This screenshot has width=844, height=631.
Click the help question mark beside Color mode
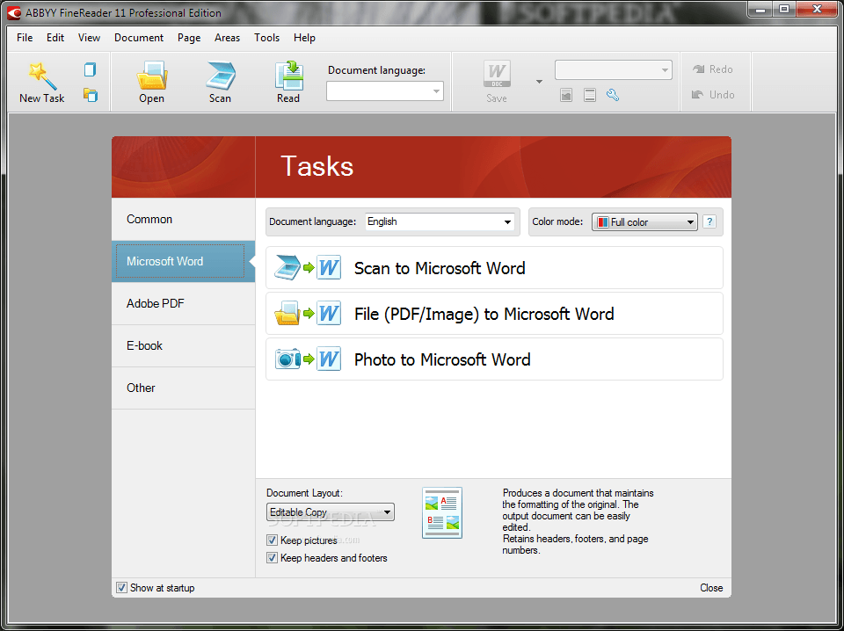(709, 222)
